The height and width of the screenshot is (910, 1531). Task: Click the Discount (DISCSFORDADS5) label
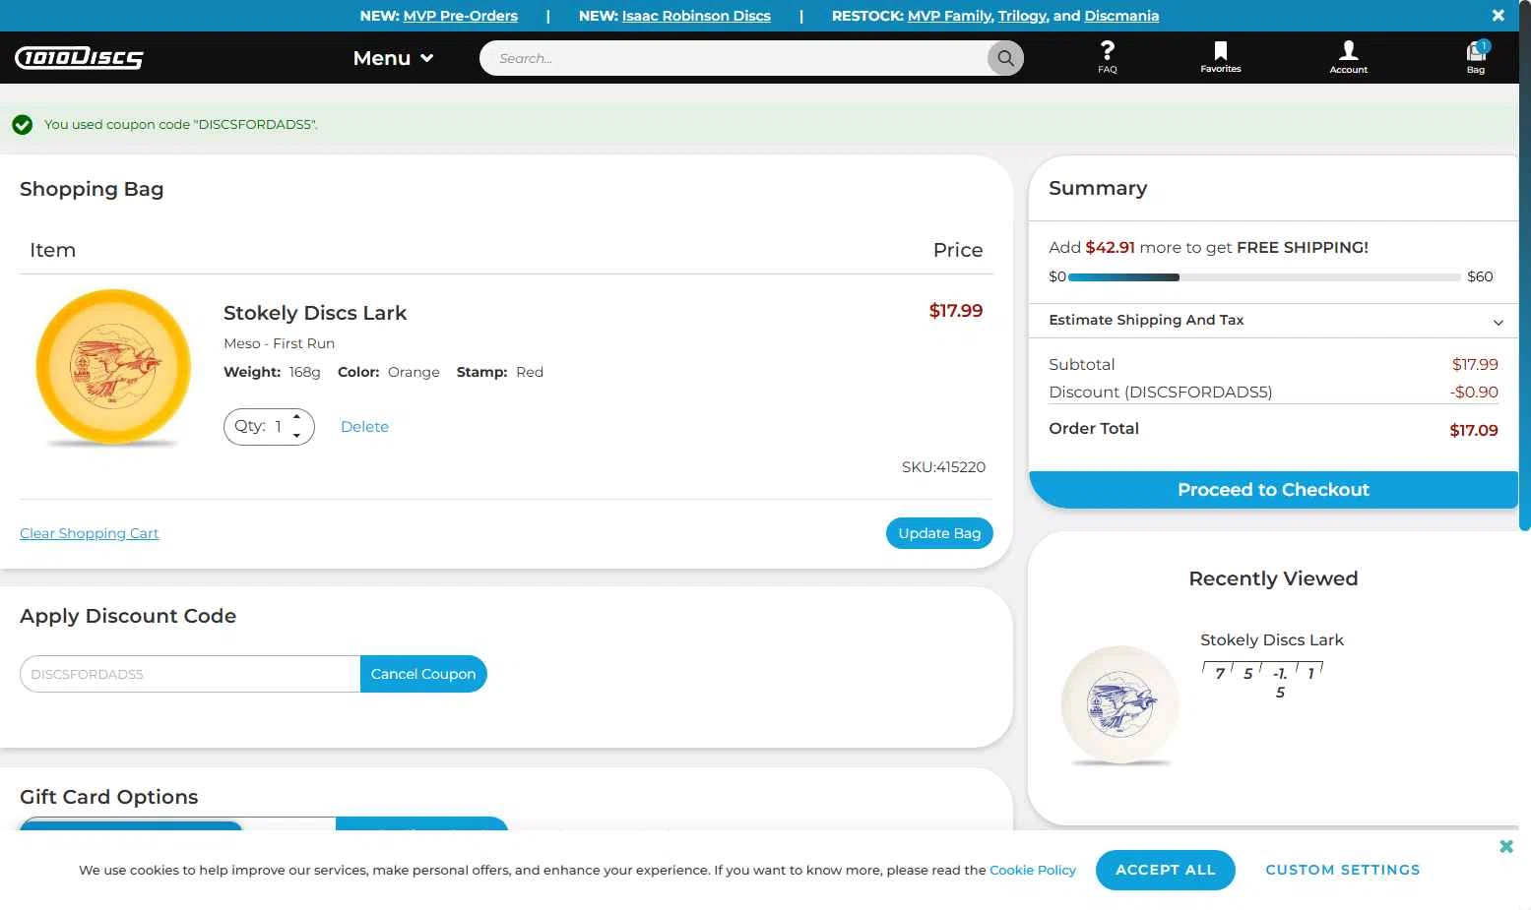click(x=1161, y=392)
